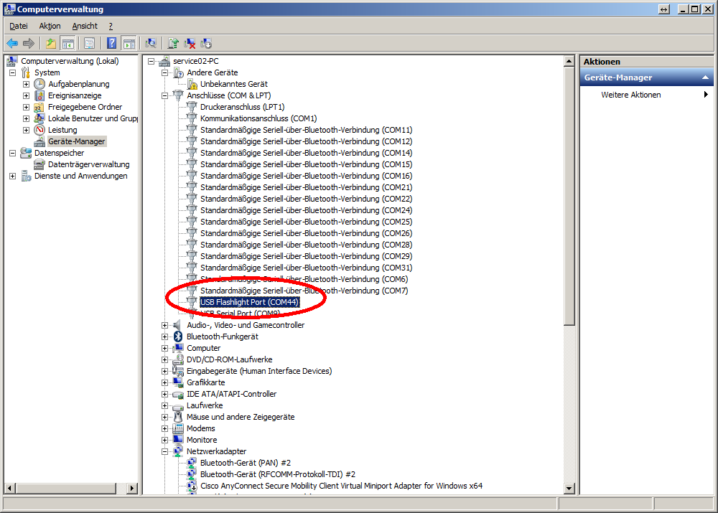Select Unbekanntes Gerät under Andere Geräte
718x513 pixels.
[x=233, y=84]
